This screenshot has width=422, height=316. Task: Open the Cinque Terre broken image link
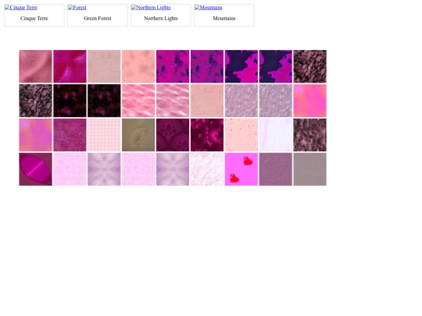[x=21, y=8]
